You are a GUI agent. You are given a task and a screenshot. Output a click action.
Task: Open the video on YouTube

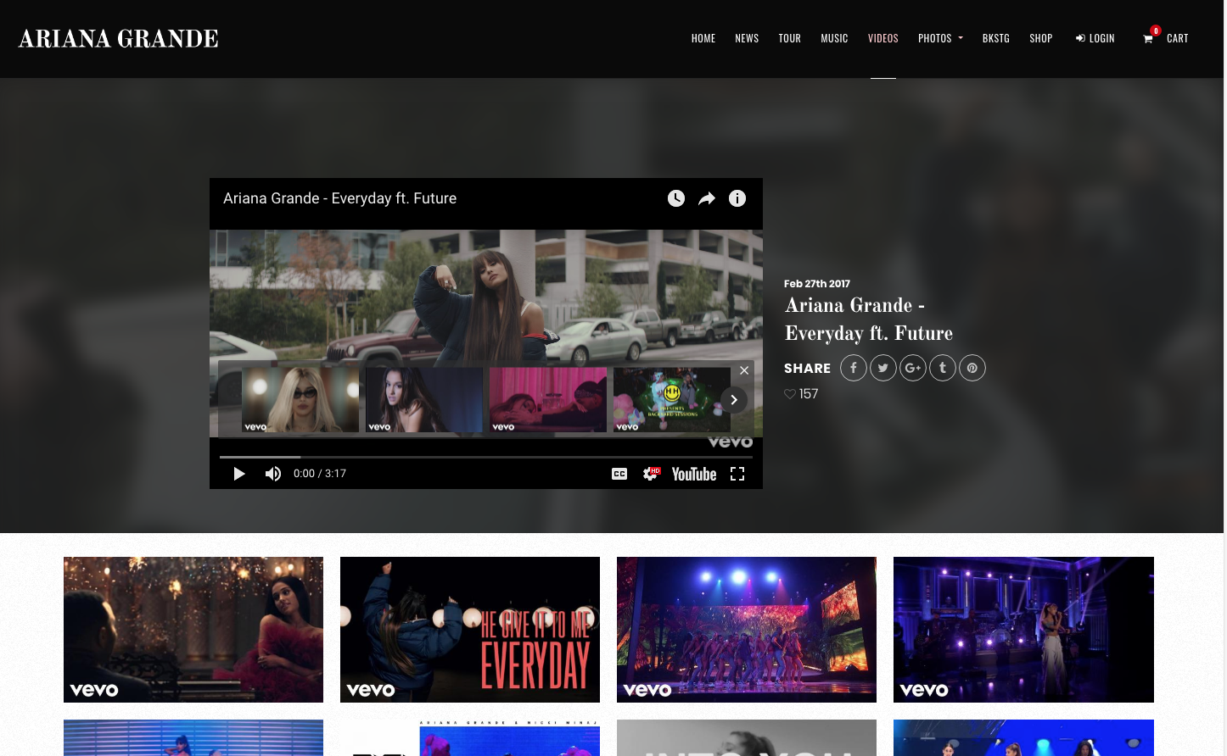click(x=694, y=474)
